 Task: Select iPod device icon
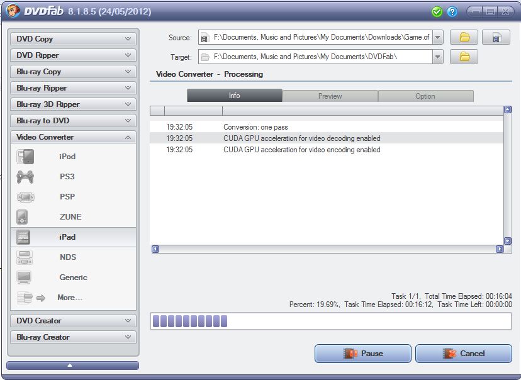(x=25, y=157)
